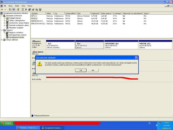Screen dimensions: 173x130
Task: Expand the Foldery udostępnione node
Action: click(x=4, y=20)
